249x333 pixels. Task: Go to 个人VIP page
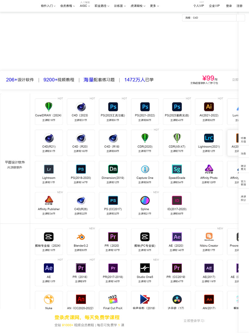[199, 6]
